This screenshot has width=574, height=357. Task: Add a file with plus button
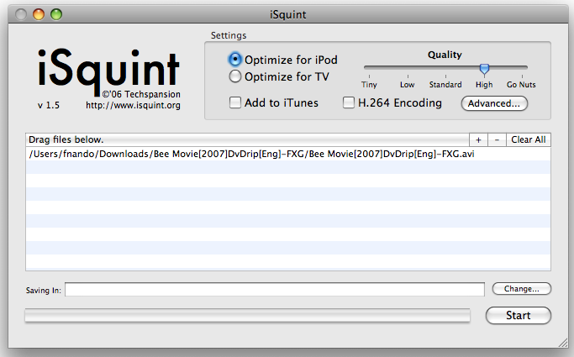[x=478, y=139]
